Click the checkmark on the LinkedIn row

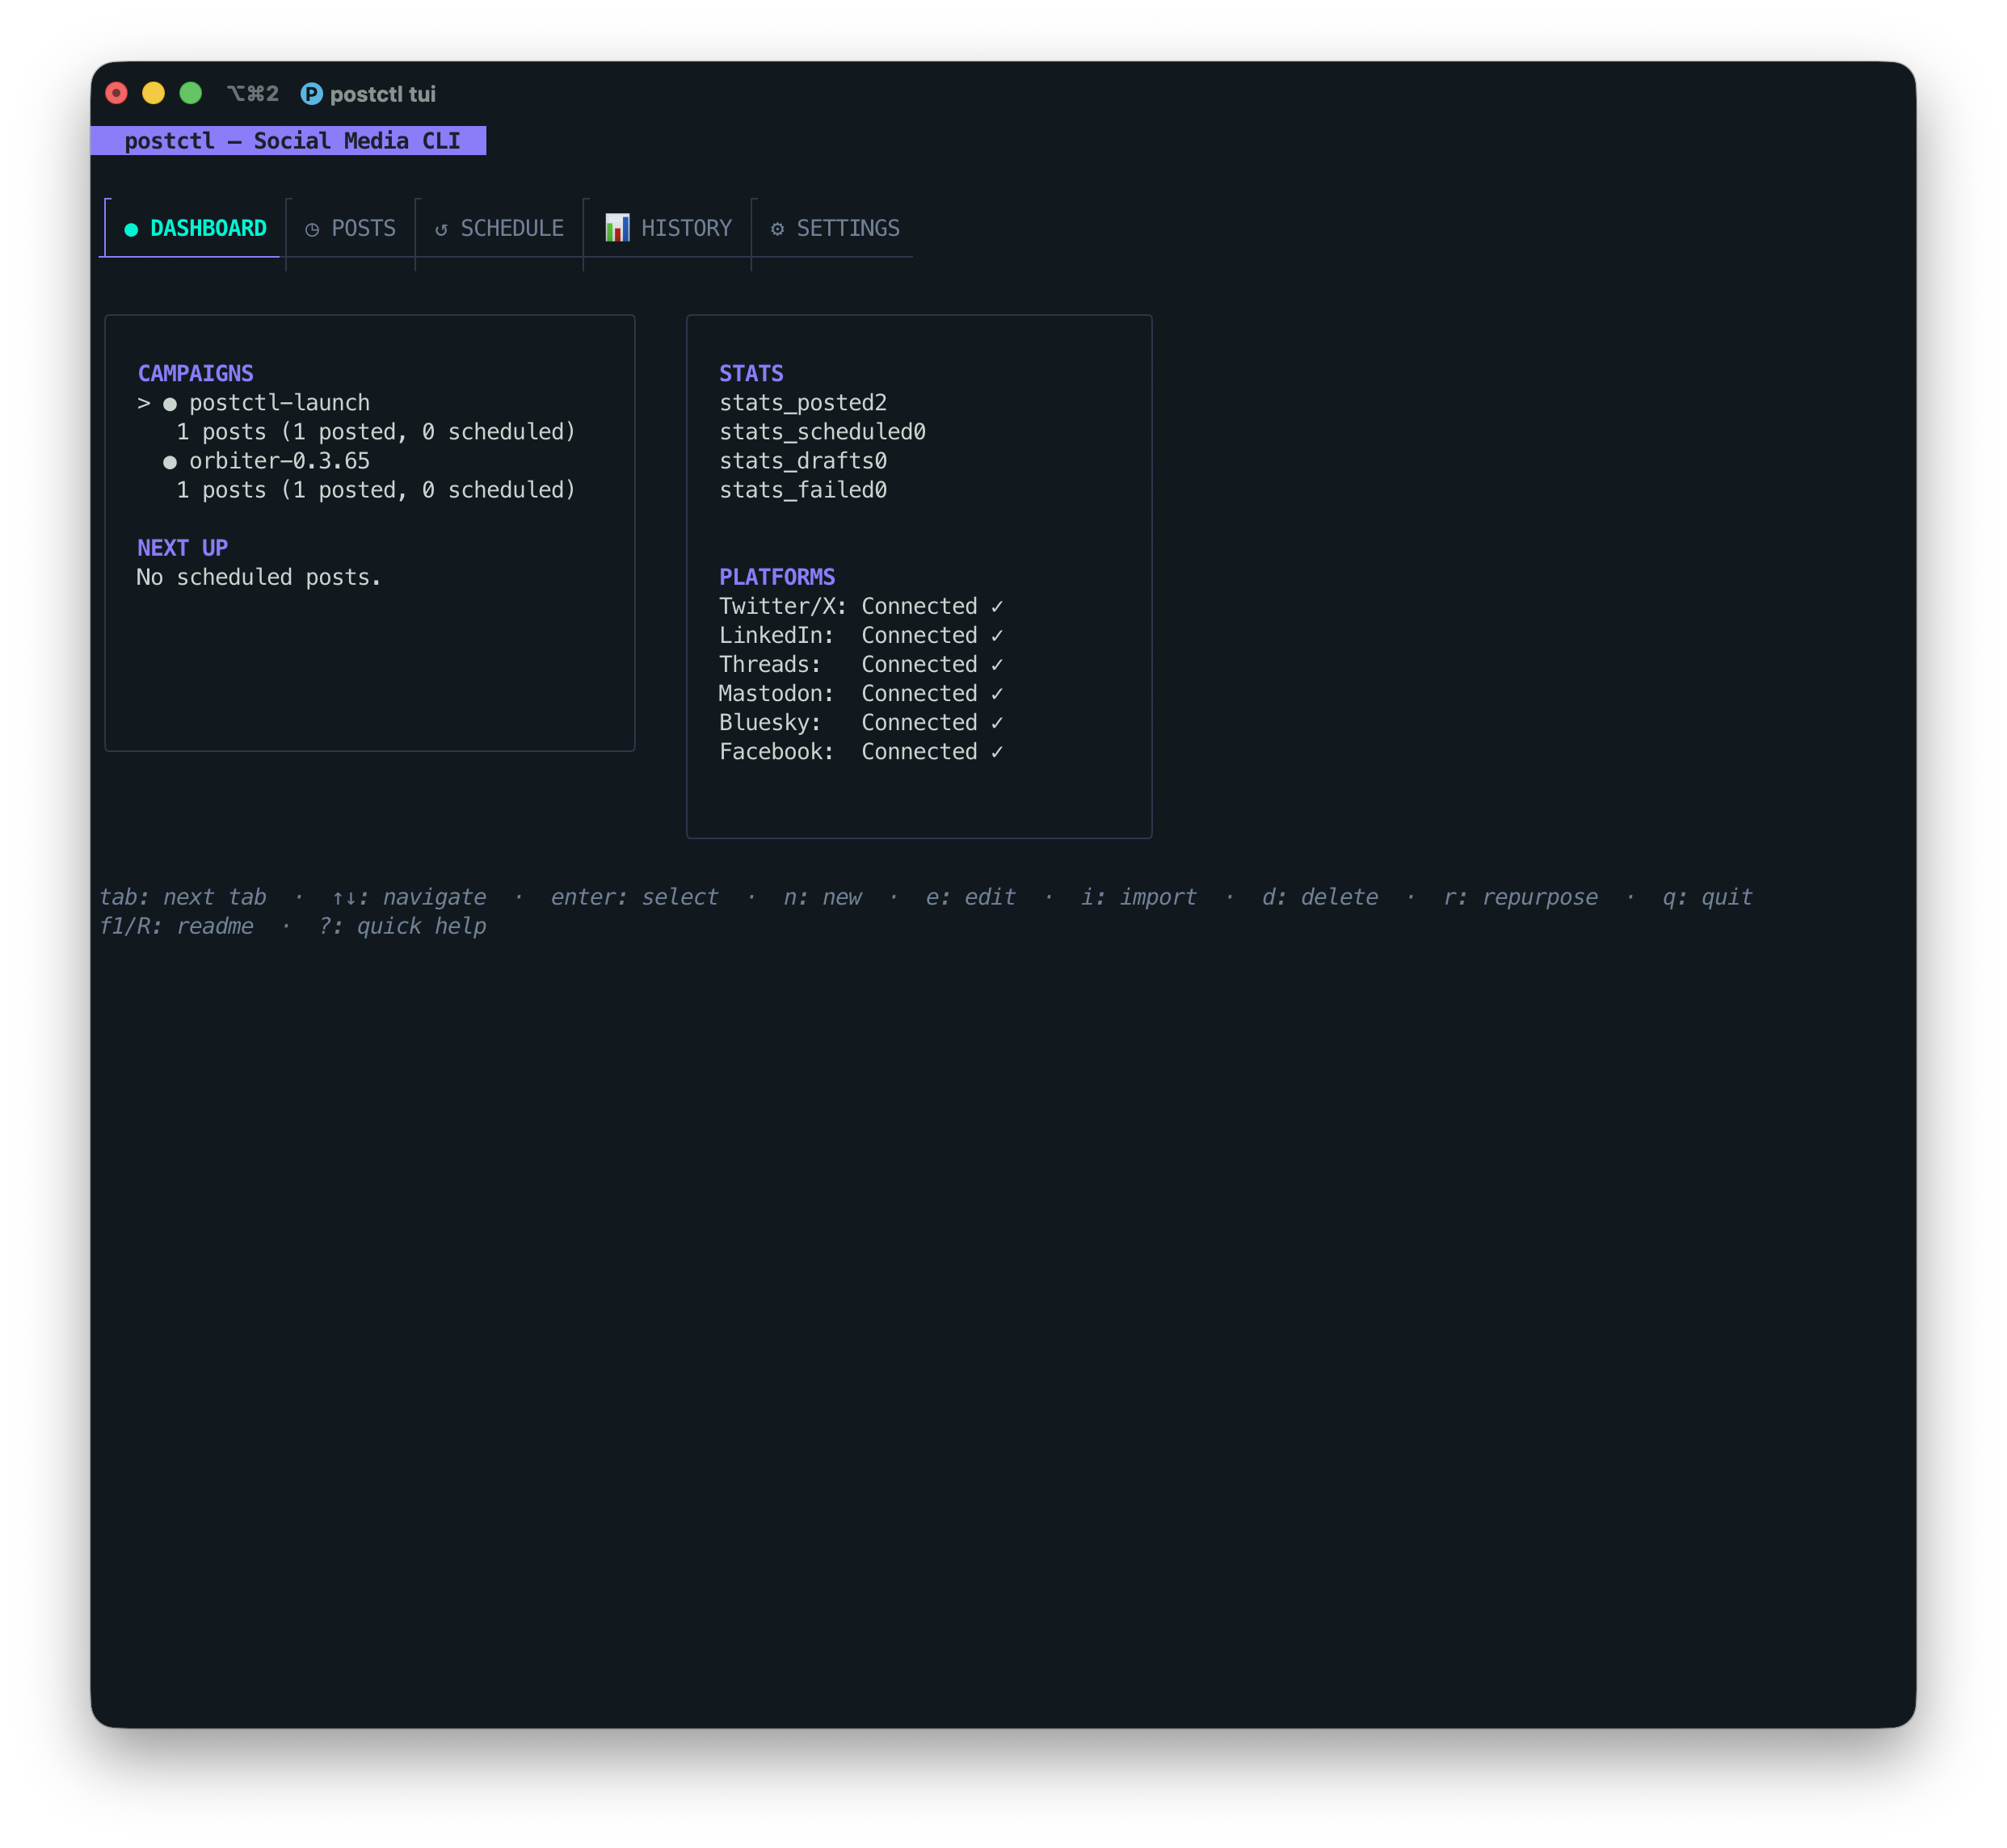[996, 636]
